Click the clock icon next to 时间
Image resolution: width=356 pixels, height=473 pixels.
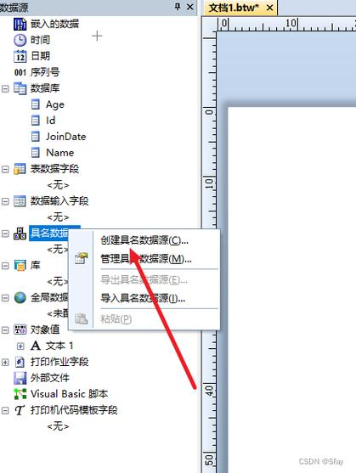pos(20,40)
